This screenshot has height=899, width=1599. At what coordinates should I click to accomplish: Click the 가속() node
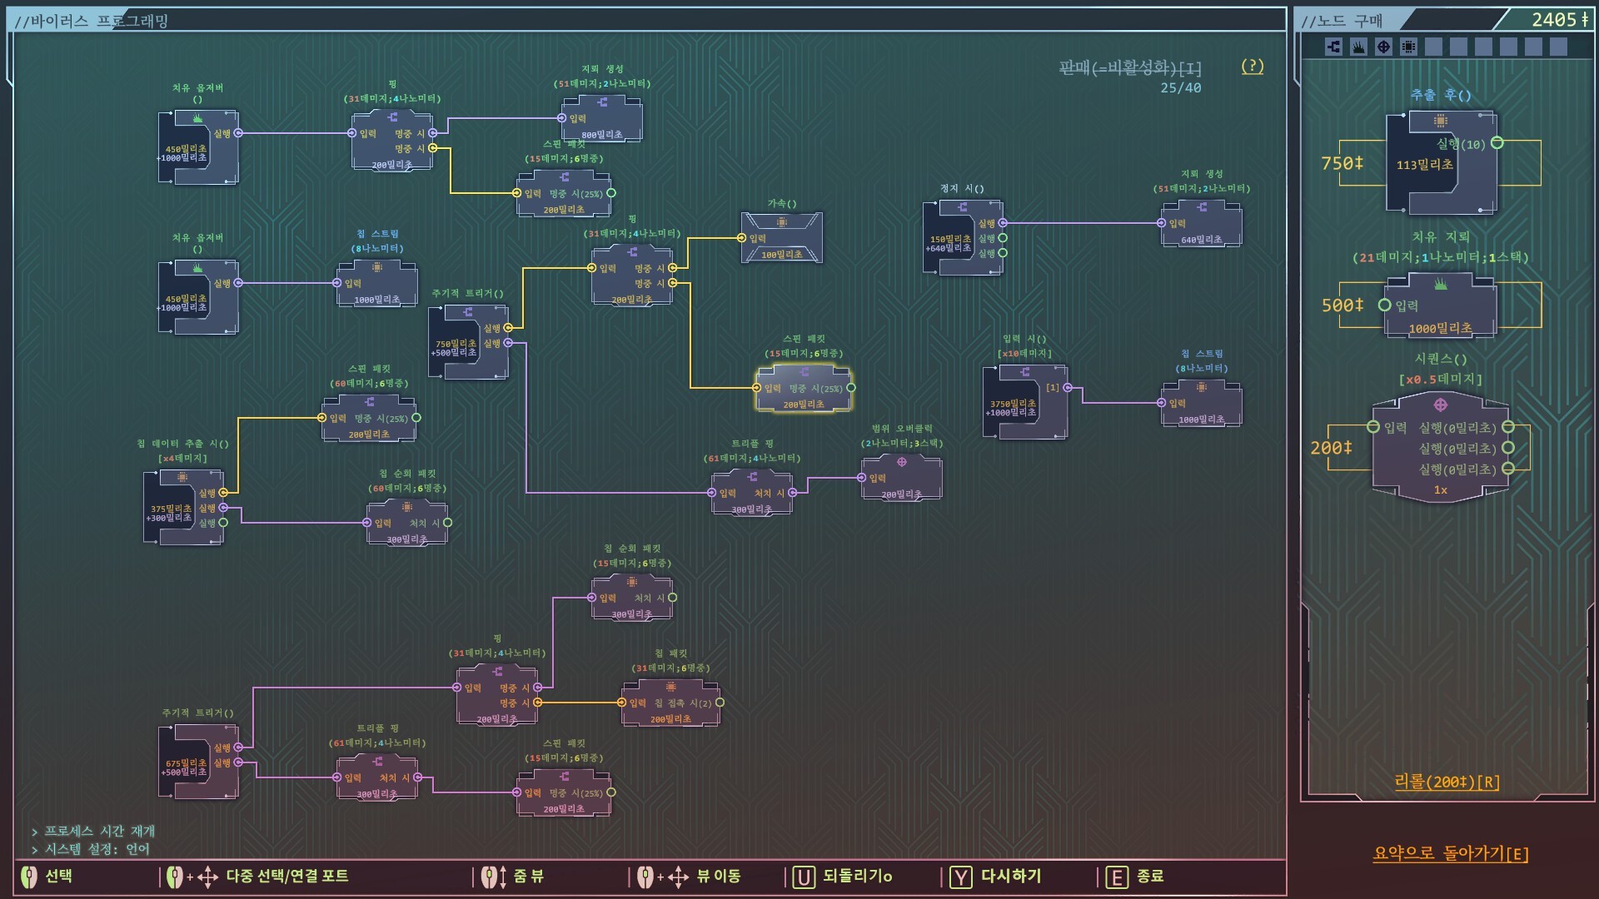781,238
